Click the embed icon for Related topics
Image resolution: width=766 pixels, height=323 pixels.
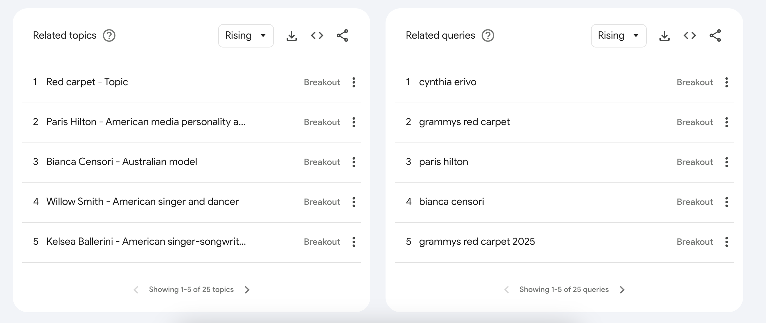317,35
